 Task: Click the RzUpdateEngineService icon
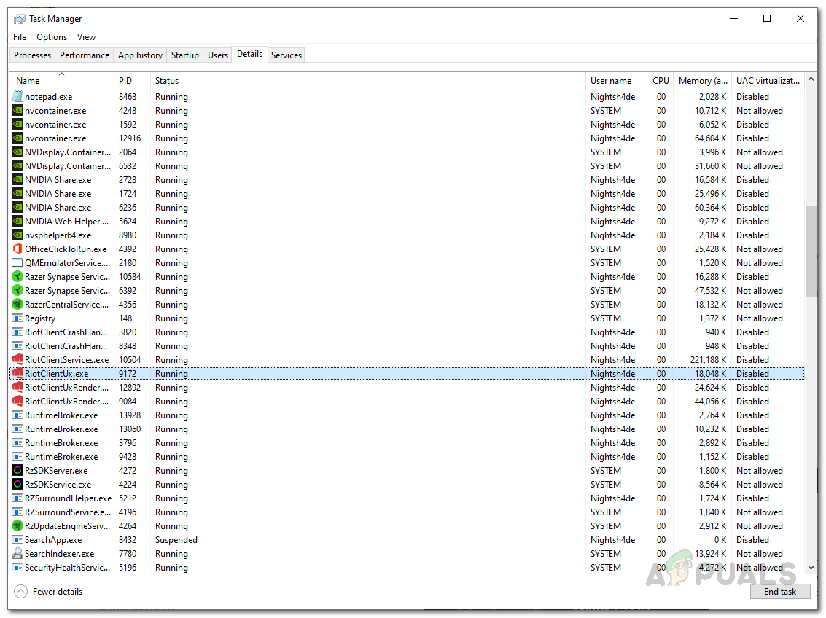(17, 526)
